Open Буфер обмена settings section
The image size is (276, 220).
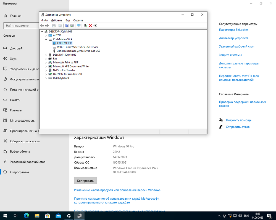pos(20,152)
